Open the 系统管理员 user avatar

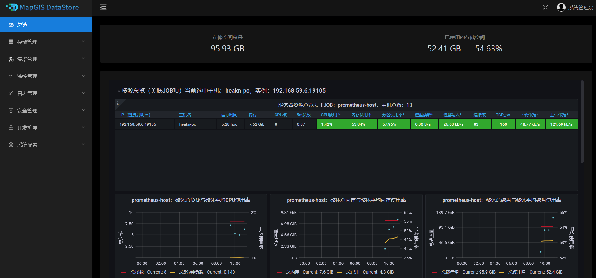561,7
